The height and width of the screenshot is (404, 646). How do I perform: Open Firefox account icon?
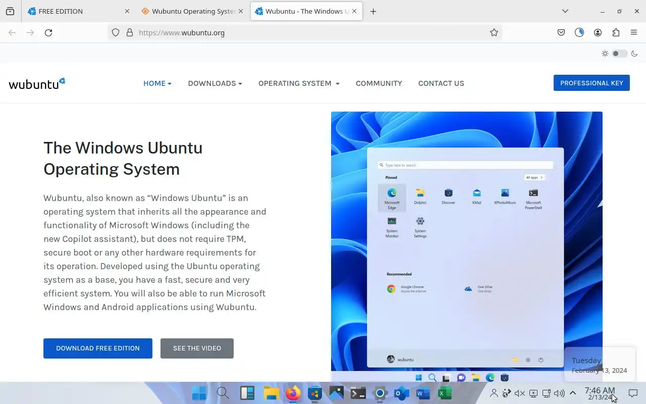point(598,32)
